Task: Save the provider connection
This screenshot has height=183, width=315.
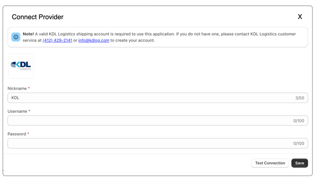Action: [x=299, y=163]
